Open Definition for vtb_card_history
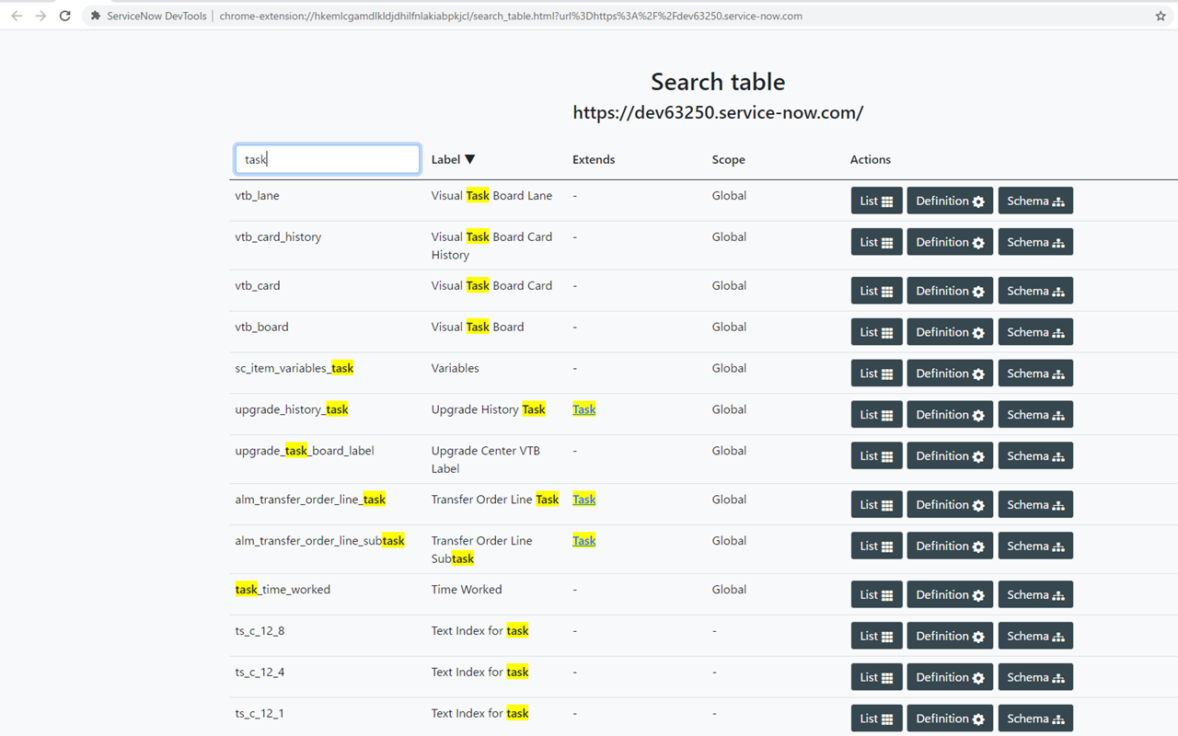The width and height of the screenshot is (1178, 736). [950, 242]
